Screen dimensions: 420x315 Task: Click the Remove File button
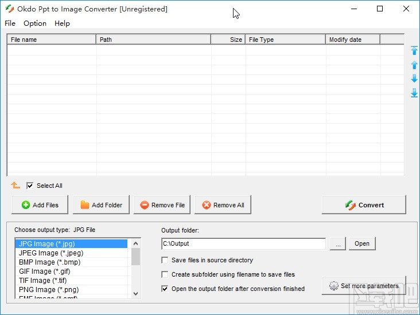(162, 205)
